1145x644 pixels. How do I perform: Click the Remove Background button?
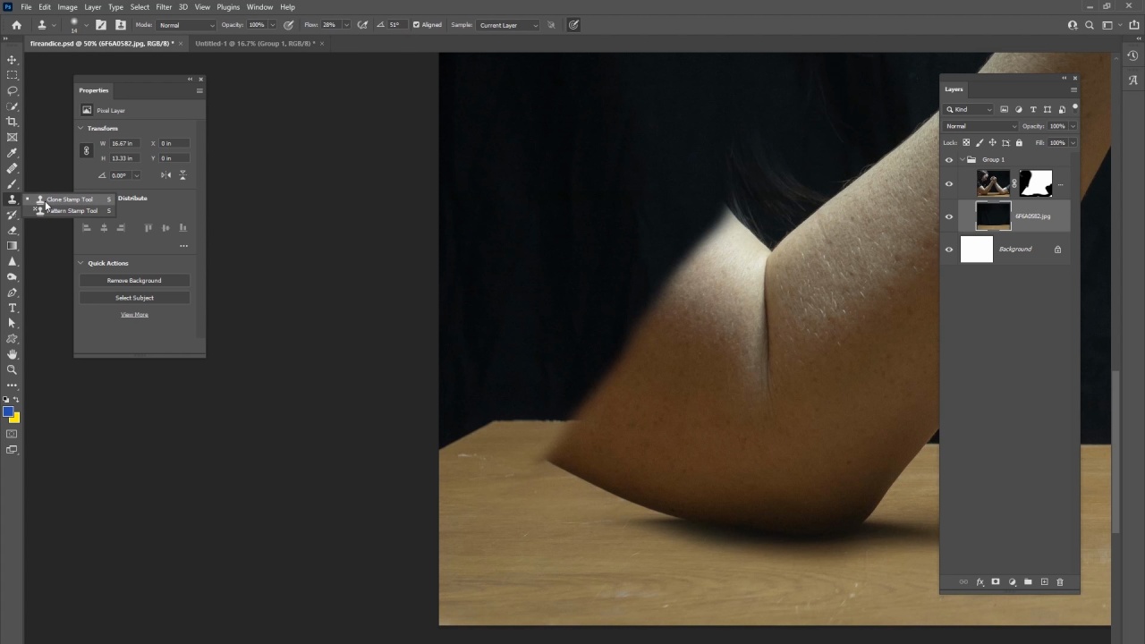pos(134,281)
